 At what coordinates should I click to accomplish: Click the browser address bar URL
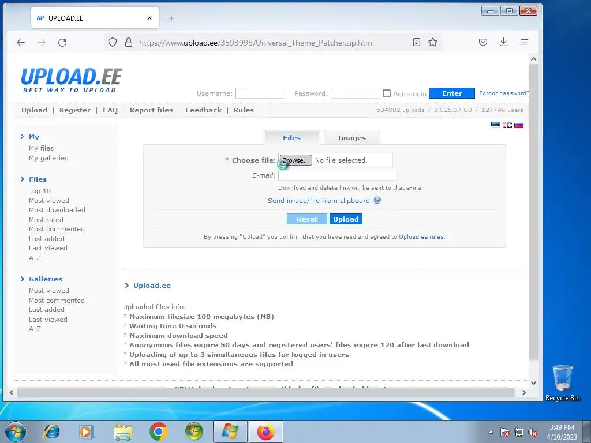pyautogui.click(x=256, y=43)
